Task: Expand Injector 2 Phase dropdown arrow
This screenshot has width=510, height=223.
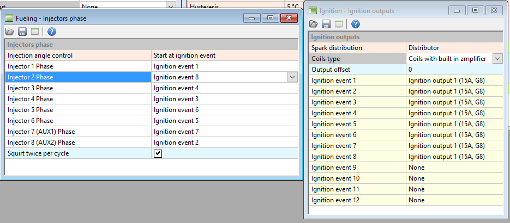Action: [292, 77]
